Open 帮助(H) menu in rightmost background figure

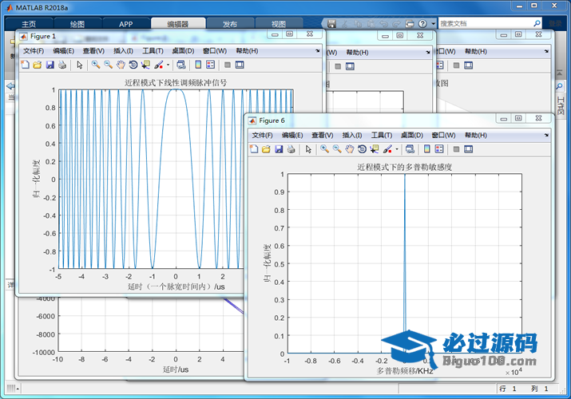(476, 51)
